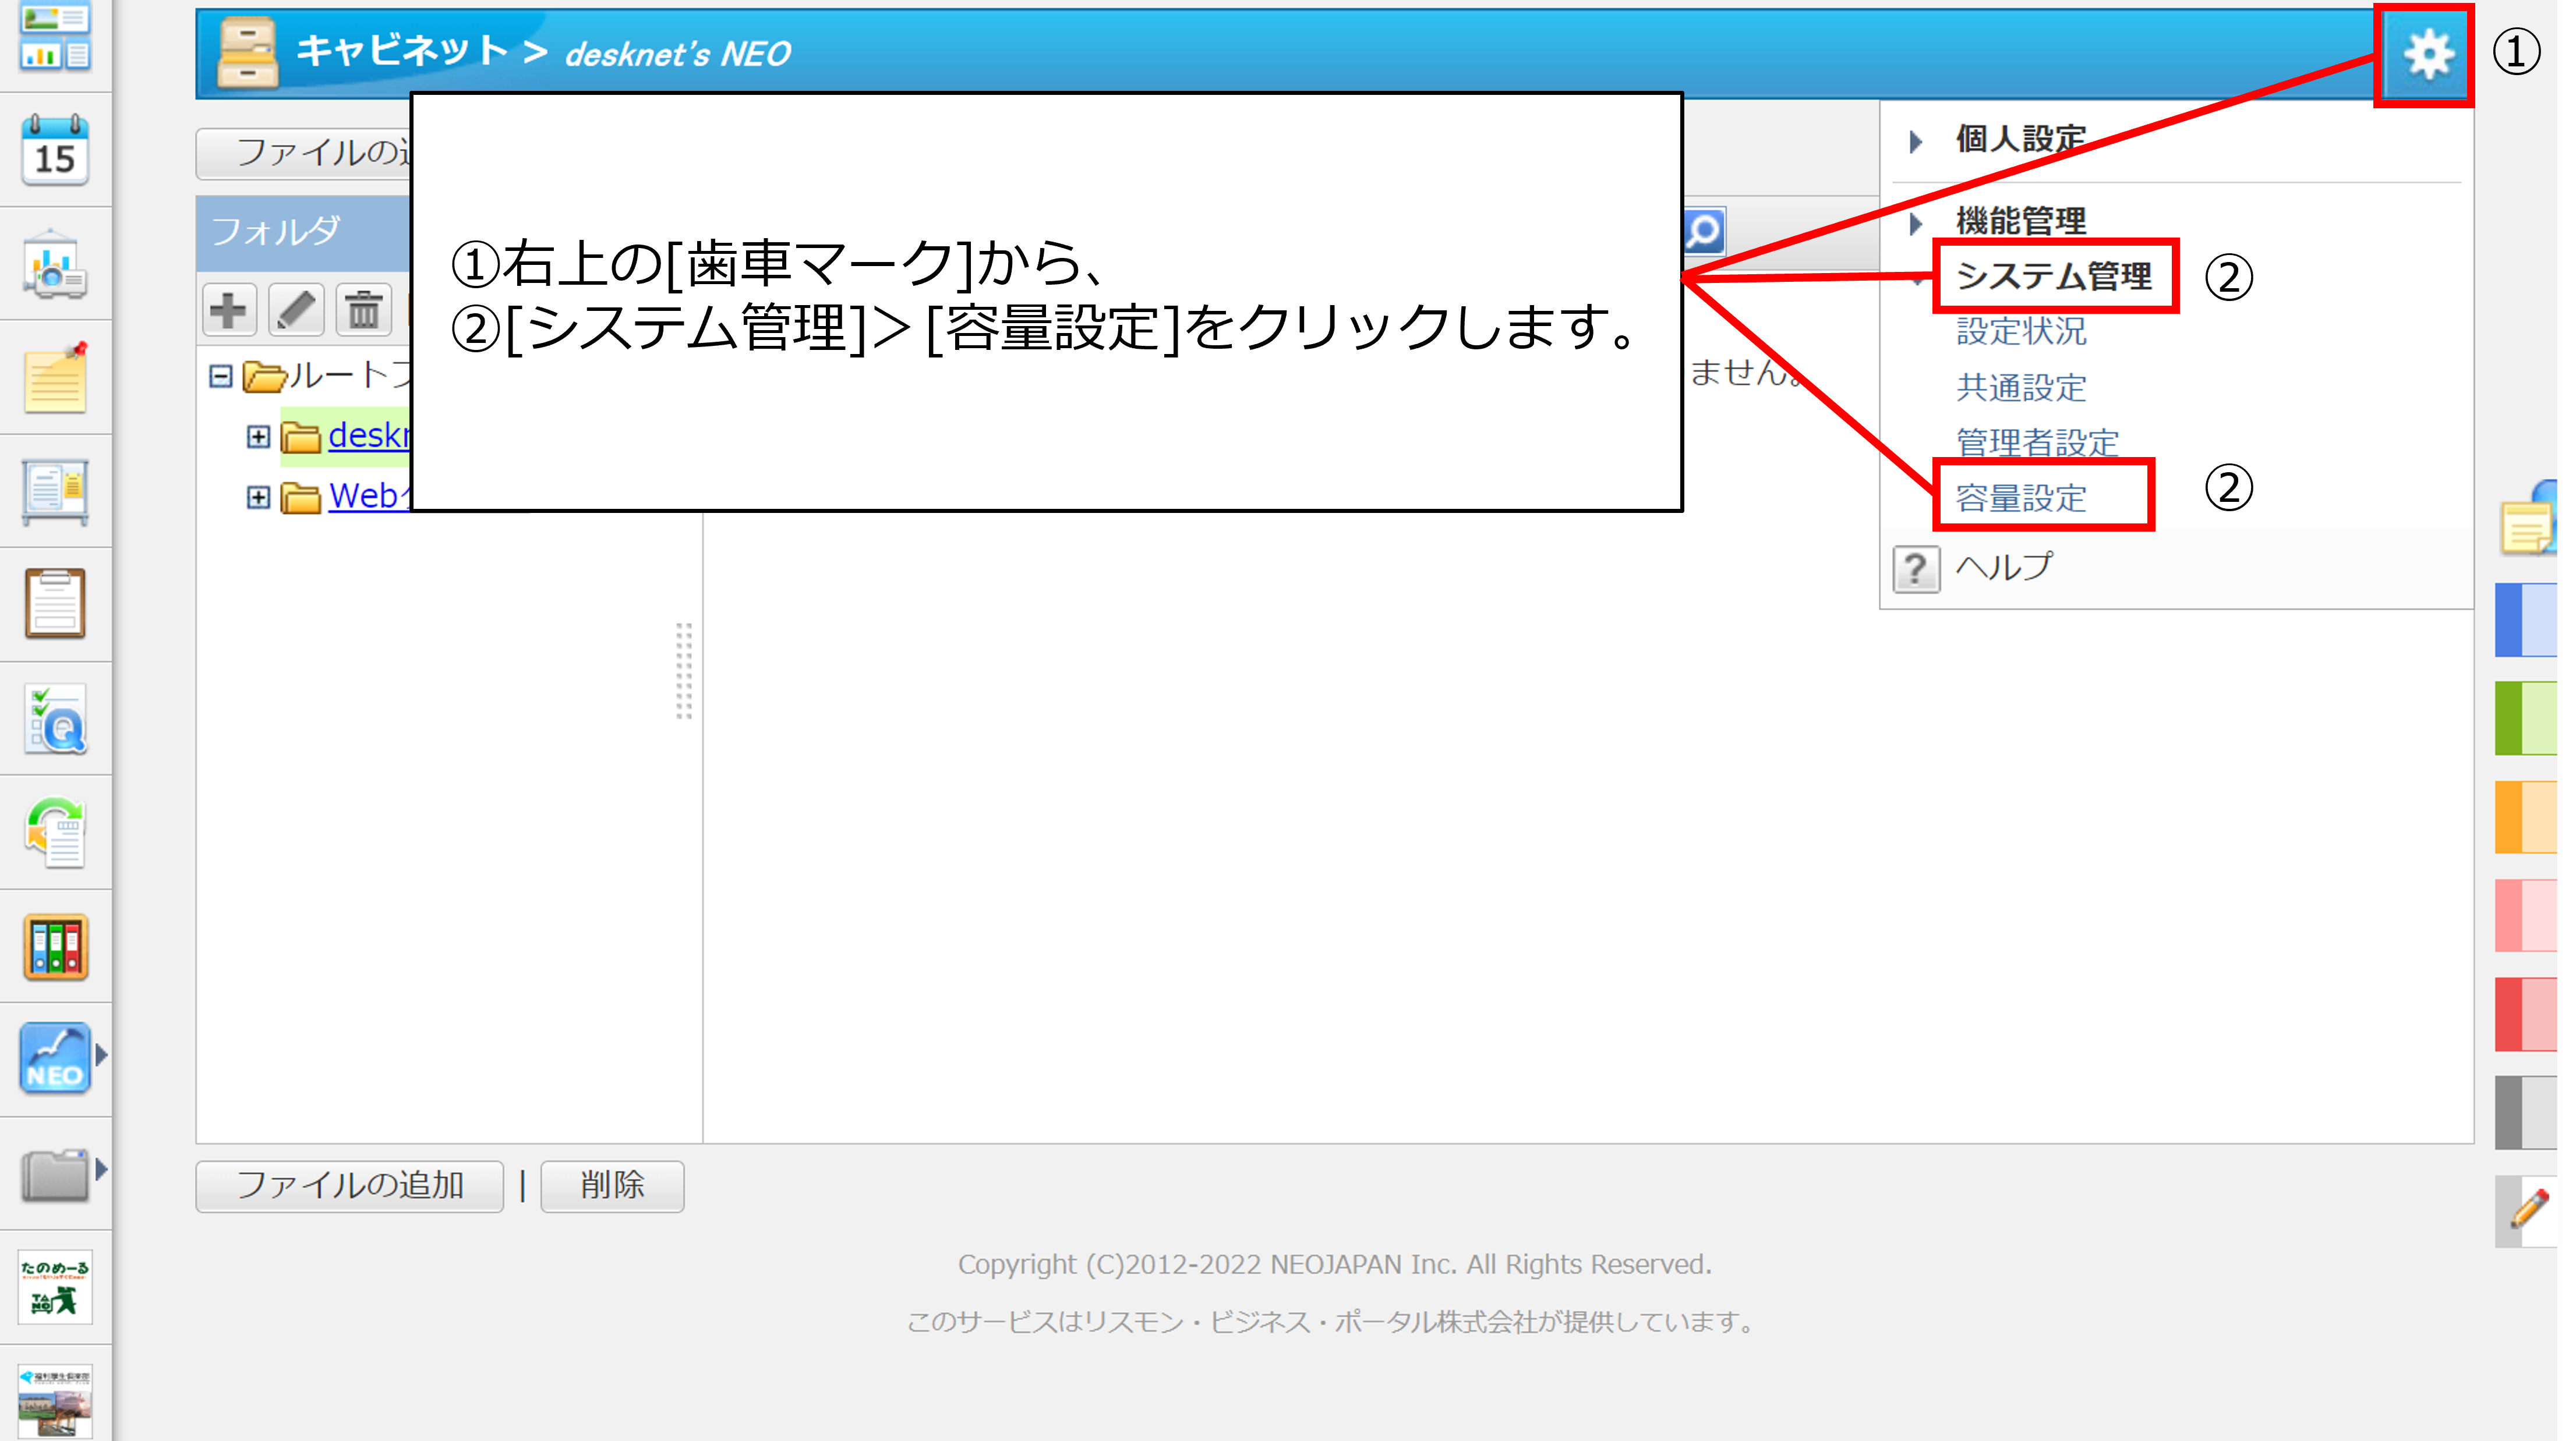Click the blue magnifier search icon
2576x1441 pixels.
tap(1704, 231)
